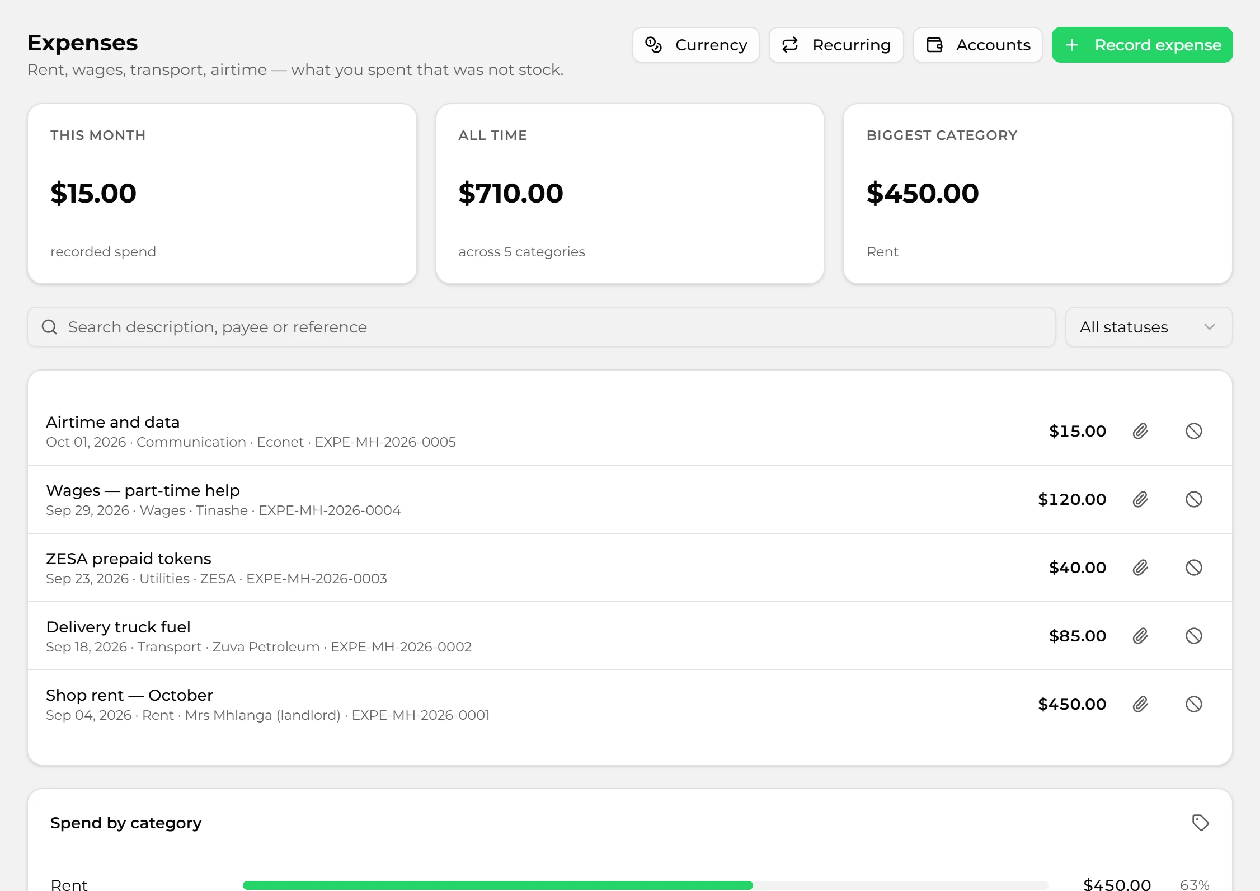1260x891 pixels.
Task: Click the This Month $15.00 card
Action: [x=222, y=194]
